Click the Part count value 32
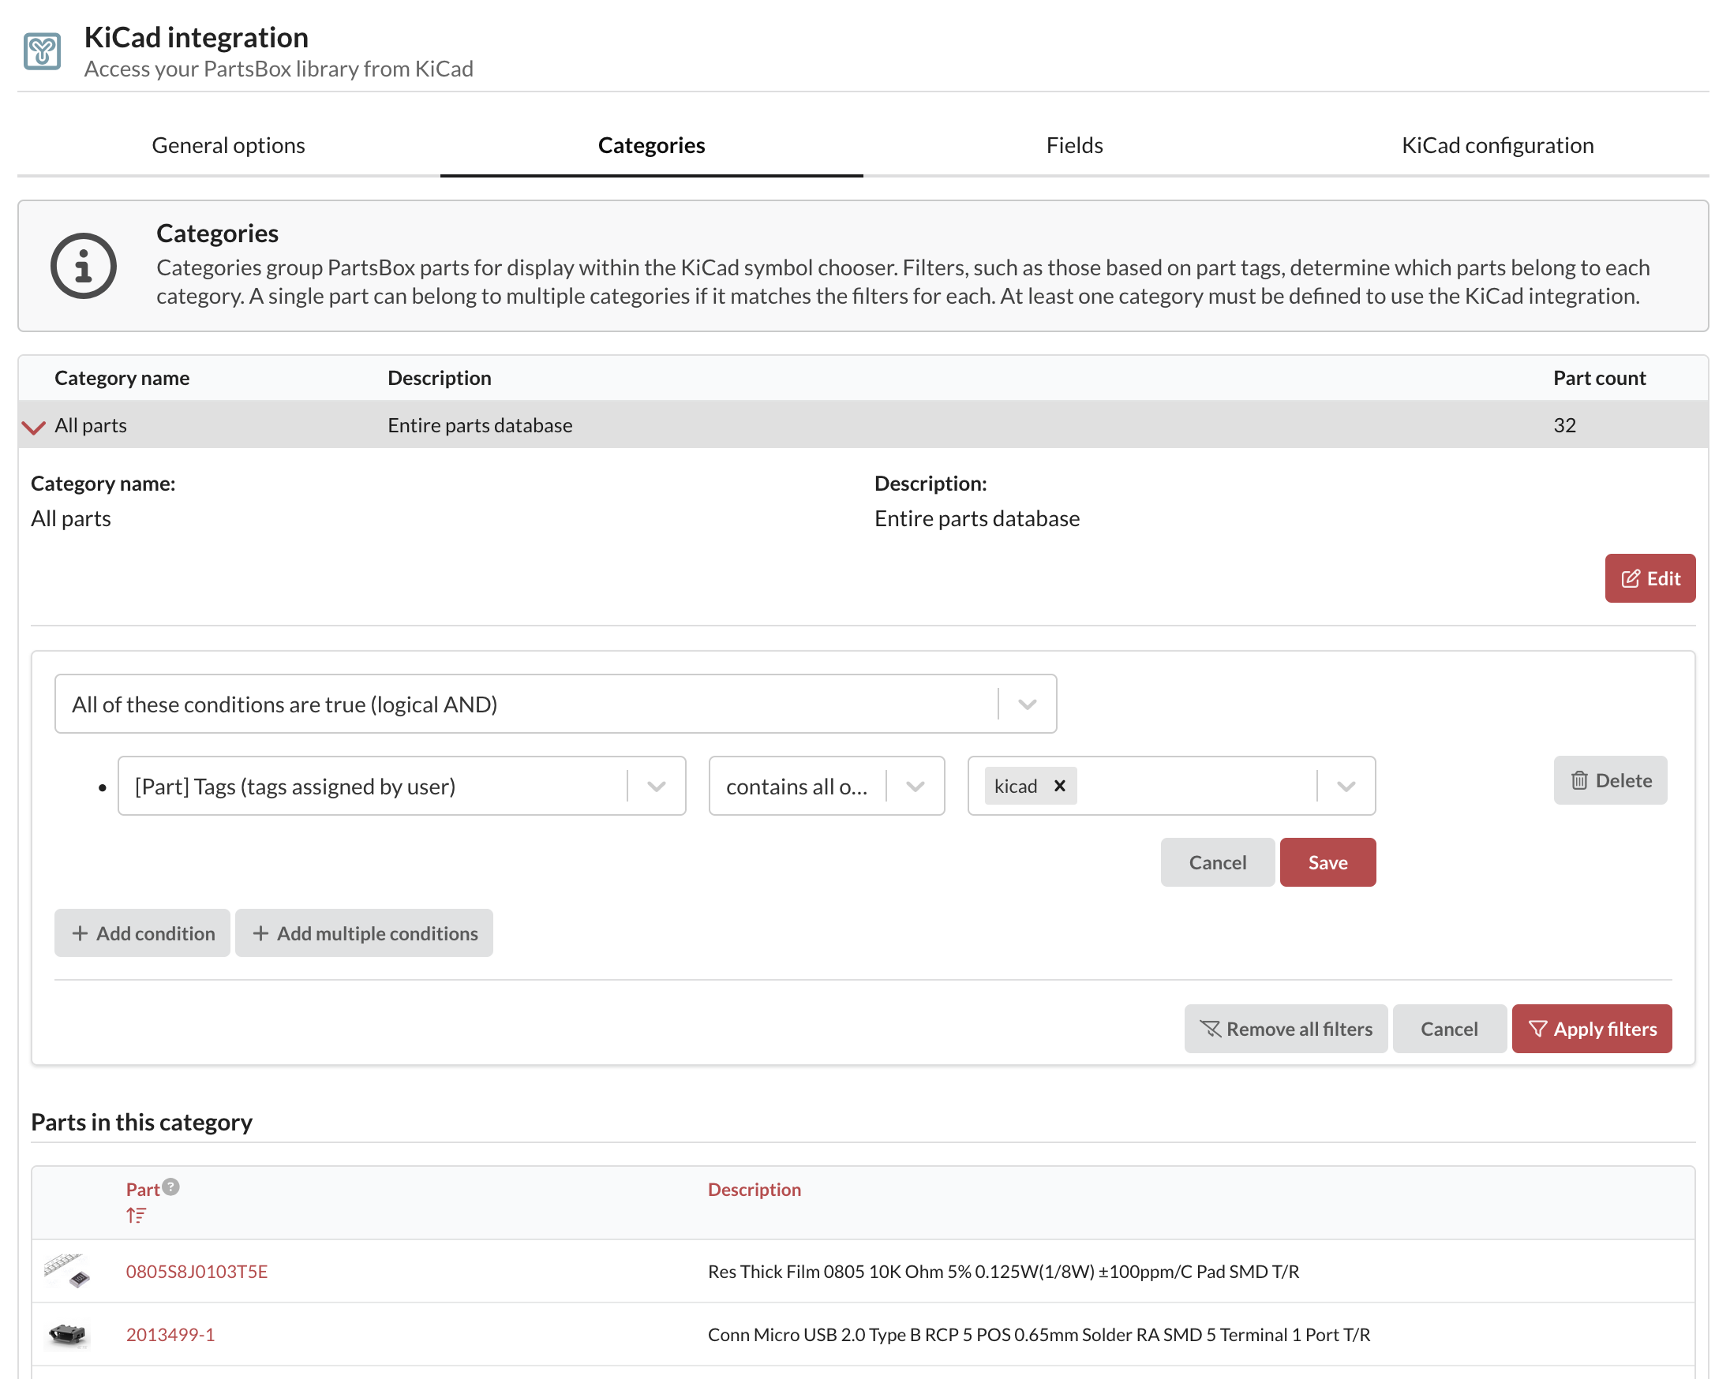This screenshot has height=1379, width=1730. 1565,425
